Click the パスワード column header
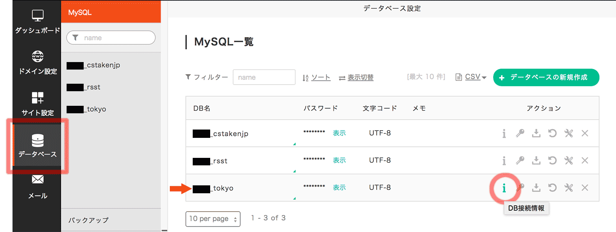Image resolution: width=616 pixels, height=232 pixels. [x=320, y=108]
